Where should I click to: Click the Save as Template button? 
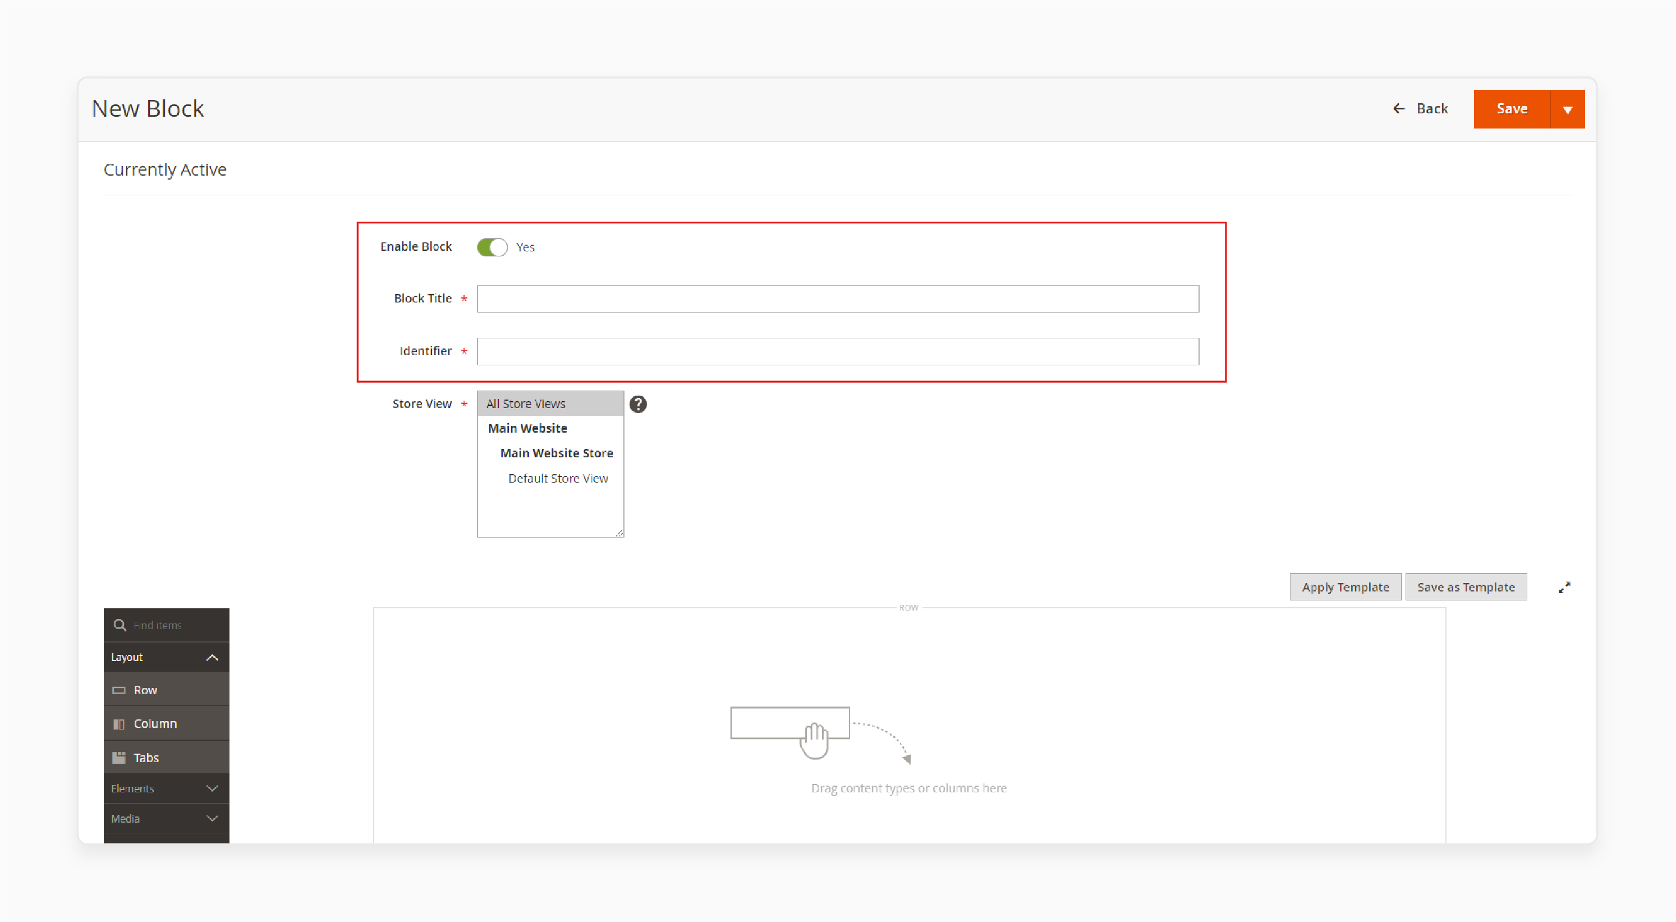click(x=1465, y=587)
